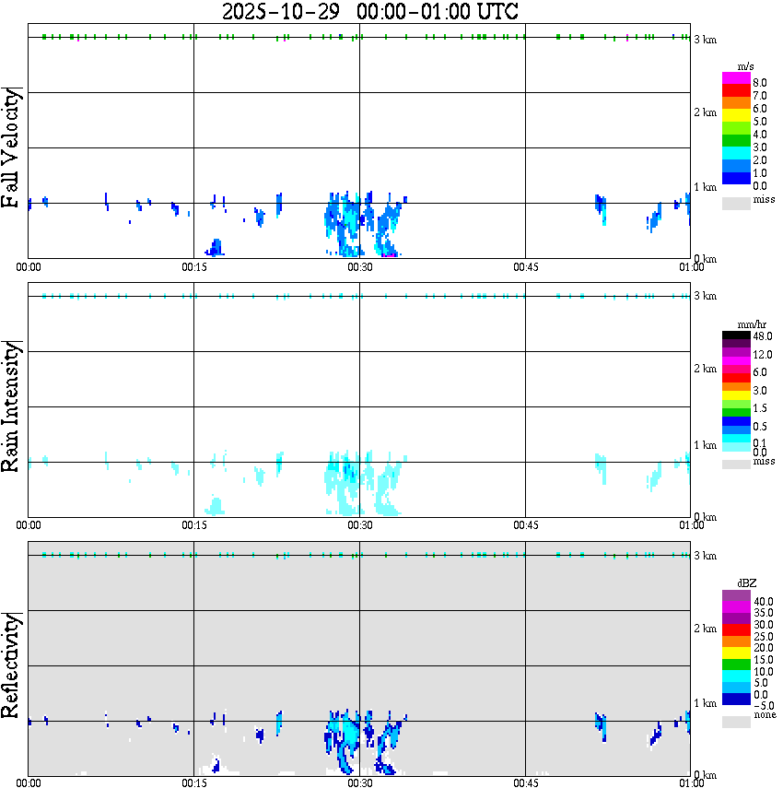The height and width of the screenshot is (800, 783).
Task: Click 00:00 tick under Reflectivity plot
Action: tap(29, 783)
